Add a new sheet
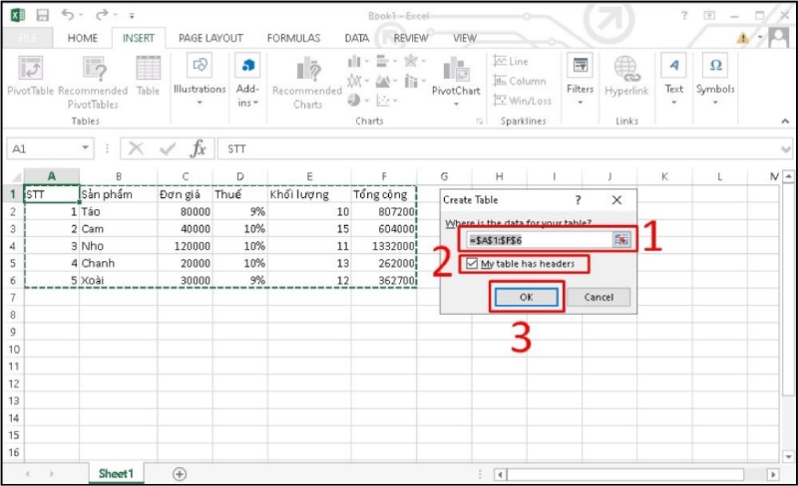Screen dimensions: 798x486 (180, 474)
